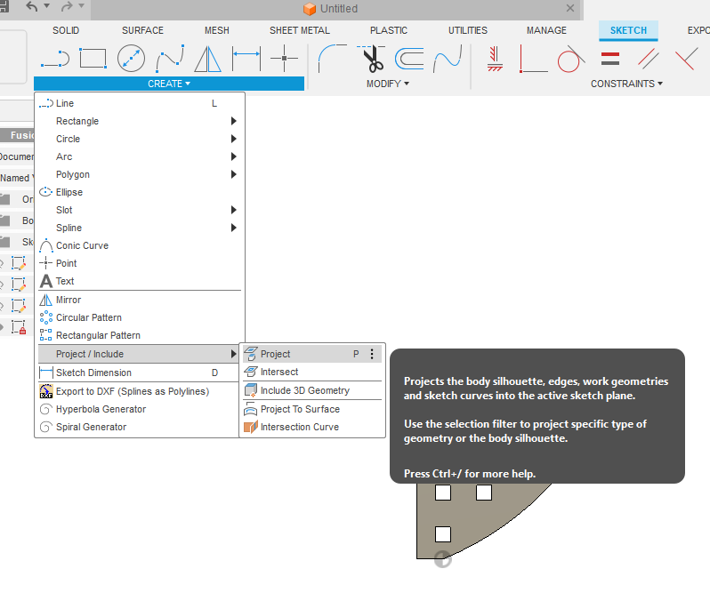This screenshot has height=593, width=710.
Task: Apply Parallel constraint icon
Action: [649, 59]
